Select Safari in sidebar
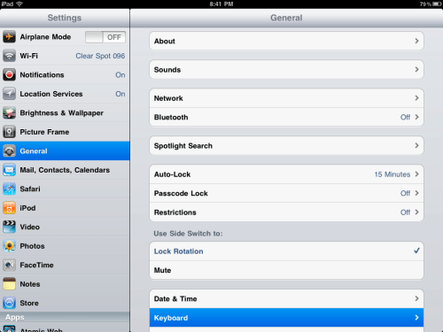This screenshot has width=443, height=332. pos(65,189)
